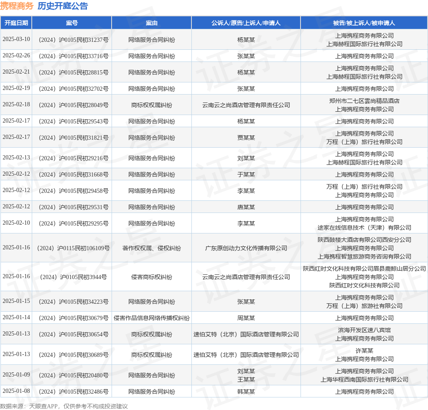
Task: Select defendant 许某某
Action: 364,351
